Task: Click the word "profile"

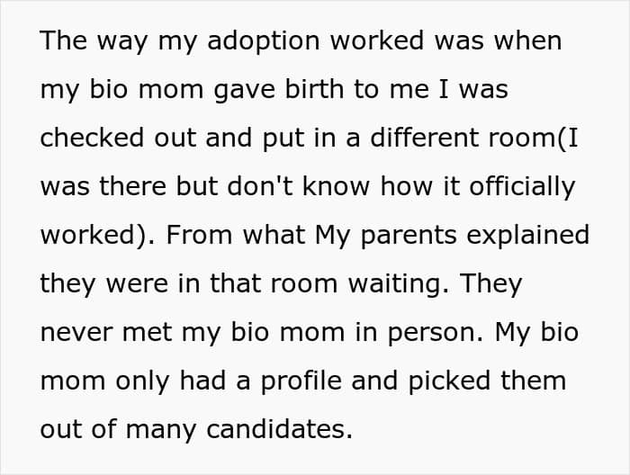Action: click(301, 381)
